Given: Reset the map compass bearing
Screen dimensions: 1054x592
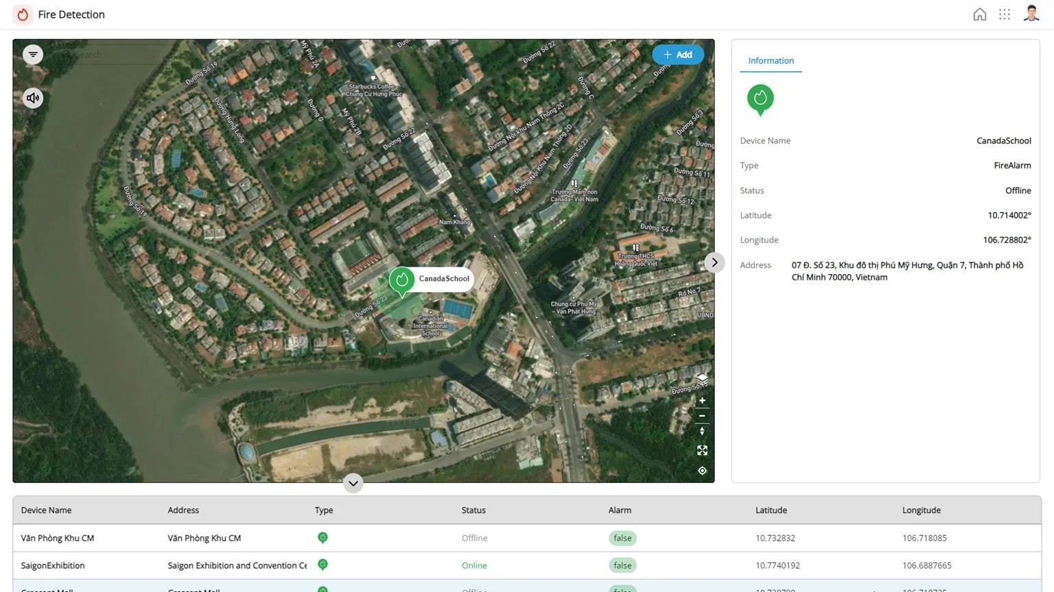Looking at the screenshot, I should coord(702,432).
